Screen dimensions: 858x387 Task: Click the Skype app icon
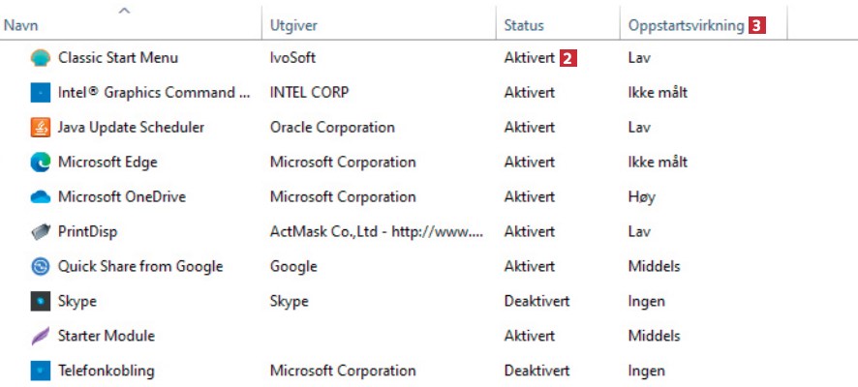coord(41,302)
